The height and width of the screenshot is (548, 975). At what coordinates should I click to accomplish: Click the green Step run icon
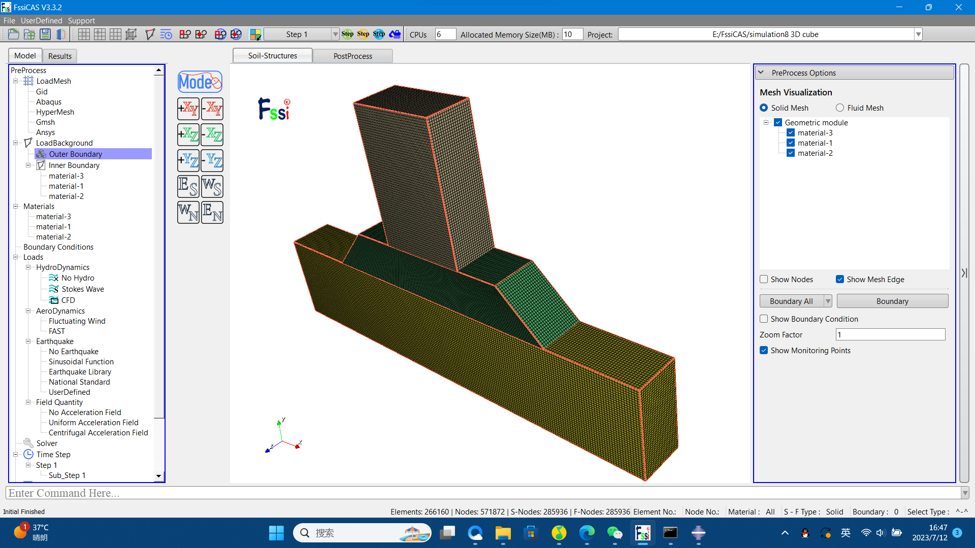pyautogui.click(x=347, y=34)
